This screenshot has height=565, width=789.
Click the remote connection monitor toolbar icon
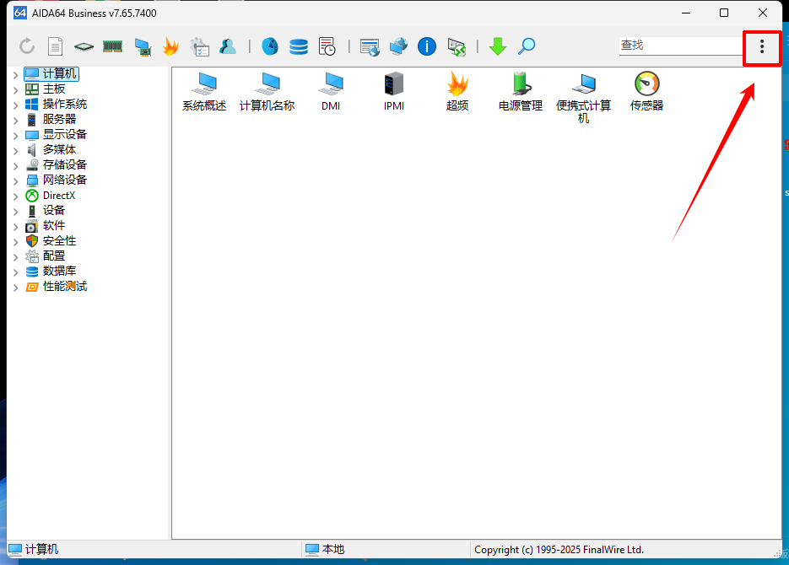pos(457,46)
